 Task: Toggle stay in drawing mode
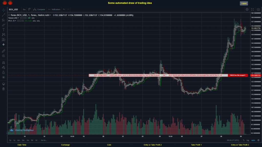pos(4,67)
